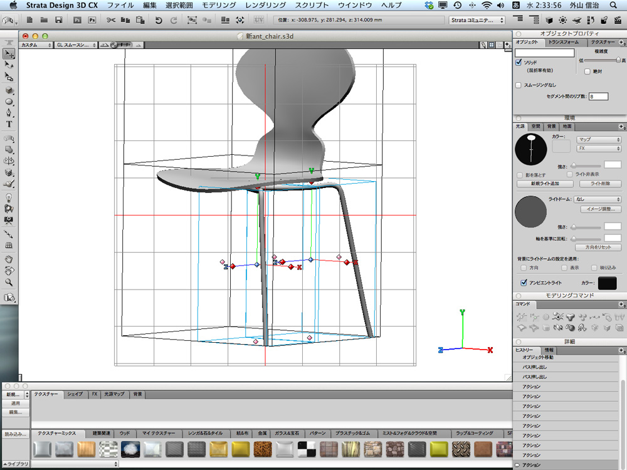Select the Rotate tool in tool palette
Viewport: 627px width, 470px height.
click(x=9, y=65)
